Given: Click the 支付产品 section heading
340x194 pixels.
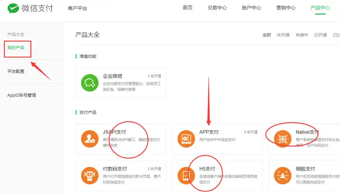Looking at the screenshot, I should (88, 112).
